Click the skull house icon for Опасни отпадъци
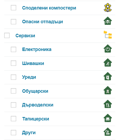 (x=108, y=21)
